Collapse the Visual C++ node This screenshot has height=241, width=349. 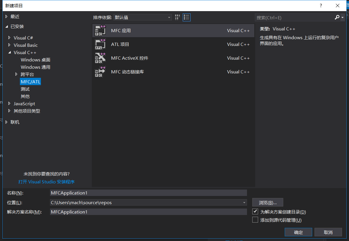(x=9, y=52)
